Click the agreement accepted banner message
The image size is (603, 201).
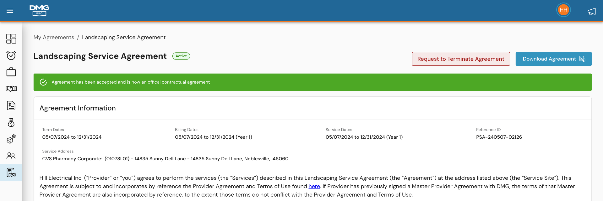coord(131,82)
